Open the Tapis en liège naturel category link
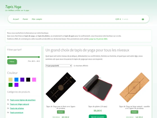157x118 pixels. coord(20,104)
